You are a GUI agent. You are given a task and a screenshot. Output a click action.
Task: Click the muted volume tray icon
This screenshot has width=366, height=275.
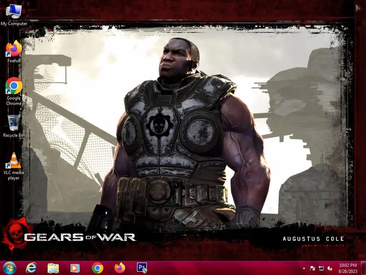[330, 269]
